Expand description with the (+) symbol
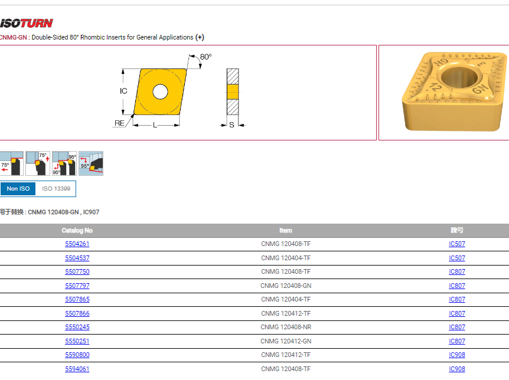The image size is (509, 380). pyautogui.click(x=200, y=37)
